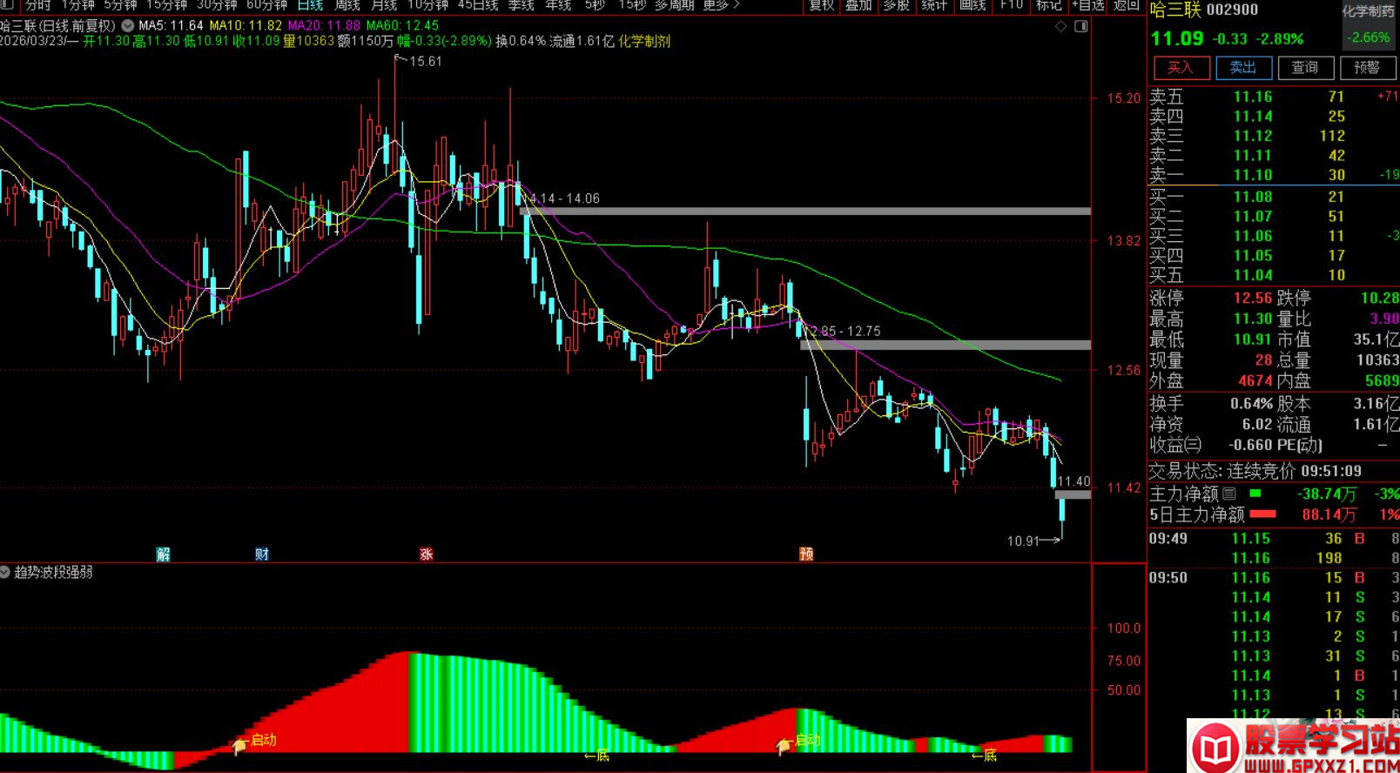This screenshot has height=773, width=1400.
Task: Click 返回 to go back
Action: click(1127, 5)
